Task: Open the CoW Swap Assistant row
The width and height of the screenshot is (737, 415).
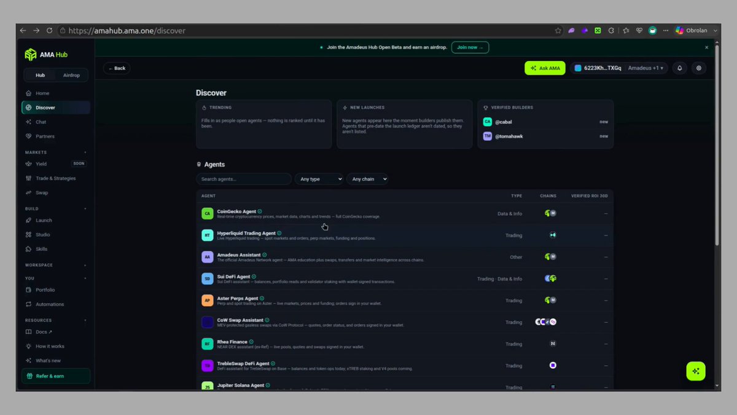Action: (405, 322)
